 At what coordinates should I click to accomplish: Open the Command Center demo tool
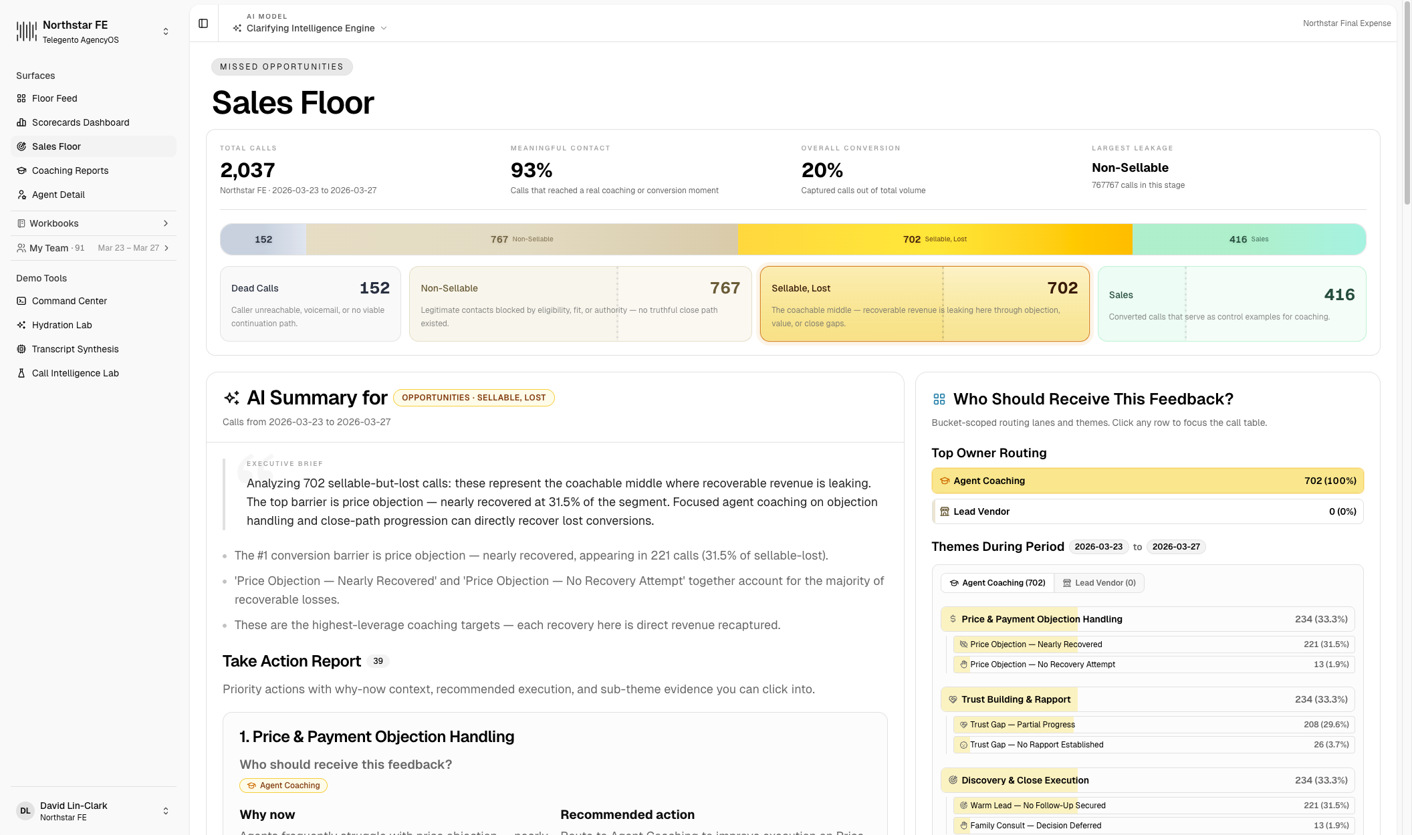pos(70,301)
